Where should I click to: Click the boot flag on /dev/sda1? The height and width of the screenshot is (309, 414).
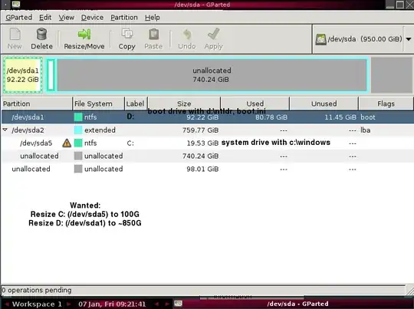(368, 117)
